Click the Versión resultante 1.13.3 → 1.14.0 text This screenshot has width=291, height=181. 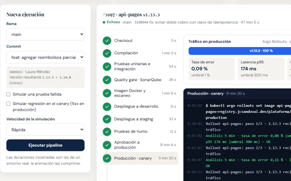pyautogui.click(x=40, y=77)
